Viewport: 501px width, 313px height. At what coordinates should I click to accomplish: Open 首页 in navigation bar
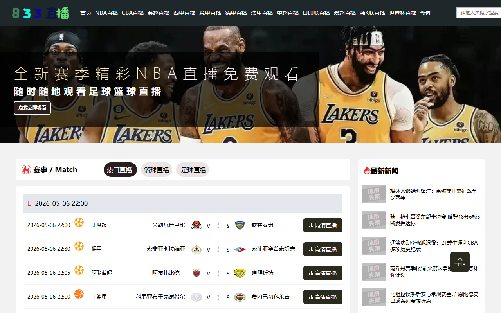(86, 13)
